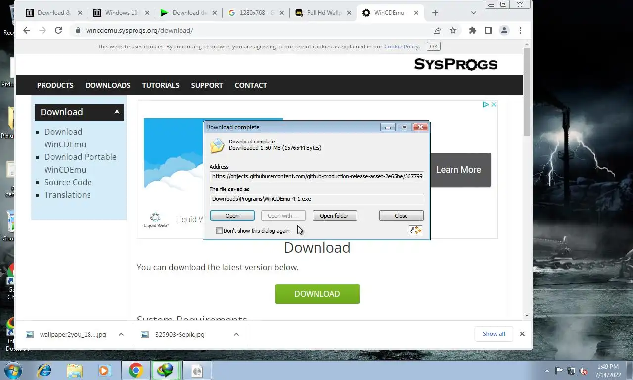
Task: Bookmark this page with the star icon
Action: pyautogui.click(x=453, y=30)
